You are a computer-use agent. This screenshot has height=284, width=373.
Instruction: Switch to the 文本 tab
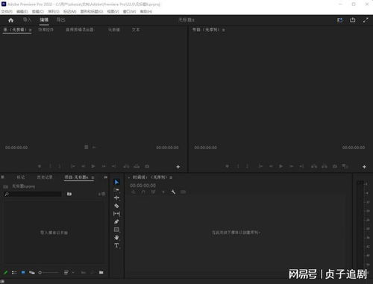click(x=136, y=30)
